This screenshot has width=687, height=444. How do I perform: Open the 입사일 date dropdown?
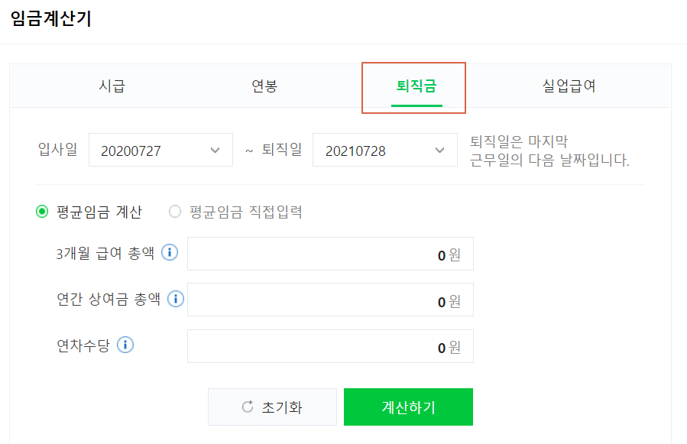(x=160, y=150)
